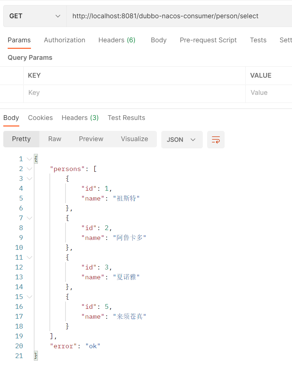
Task: Open the GET method dropdown
Action: pyautogui.click(x=35, y=16)
